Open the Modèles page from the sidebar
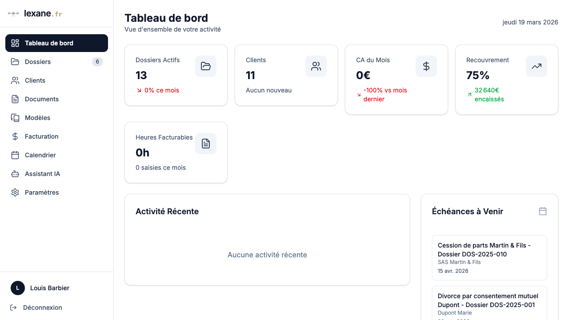Screen dimensions: 569x320 (38, 117)
